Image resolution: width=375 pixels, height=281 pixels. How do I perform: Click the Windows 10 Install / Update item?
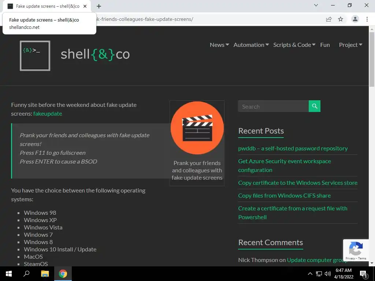[60, 250]
